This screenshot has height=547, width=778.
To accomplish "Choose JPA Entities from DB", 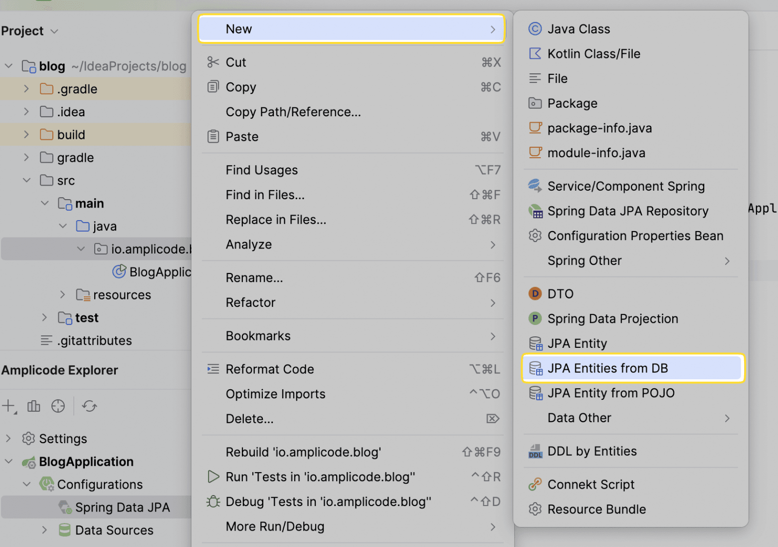I will tap(633, 368).
